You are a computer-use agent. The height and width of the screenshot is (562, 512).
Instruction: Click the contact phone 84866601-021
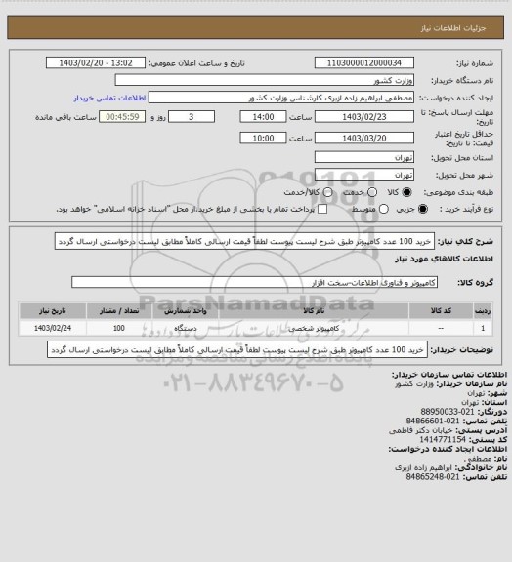433,421
